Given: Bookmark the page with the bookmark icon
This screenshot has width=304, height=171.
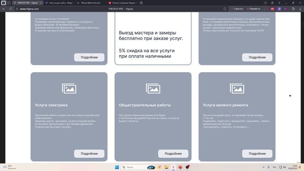Looking at the screenshot, I should (225, 9).
